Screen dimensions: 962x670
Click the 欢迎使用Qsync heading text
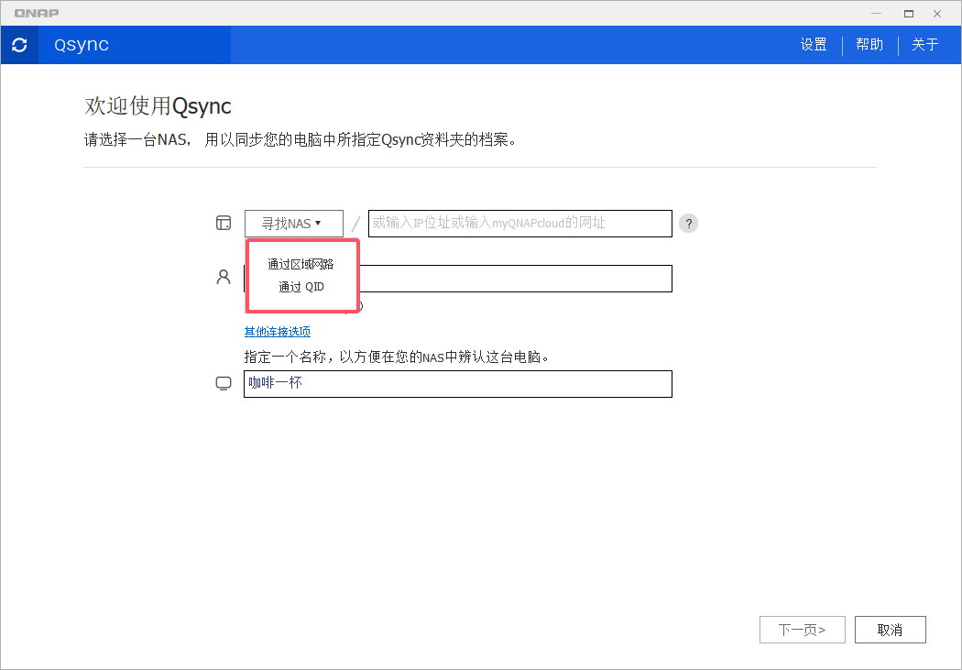(x=158, y=106)
